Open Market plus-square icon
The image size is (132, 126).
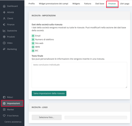point(4,110)
